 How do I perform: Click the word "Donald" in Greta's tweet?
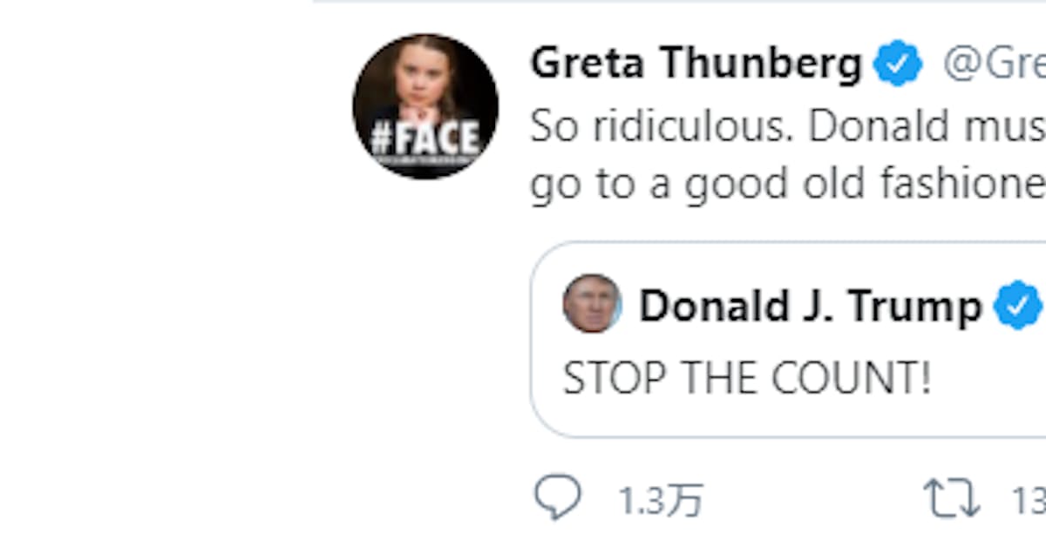coord(880,127)
